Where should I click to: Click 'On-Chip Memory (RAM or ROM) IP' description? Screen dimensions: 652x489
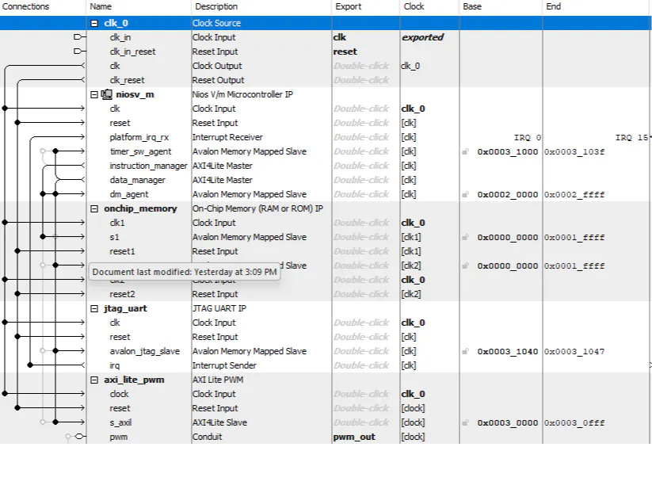pyautogui.click(x=257, y=208)
